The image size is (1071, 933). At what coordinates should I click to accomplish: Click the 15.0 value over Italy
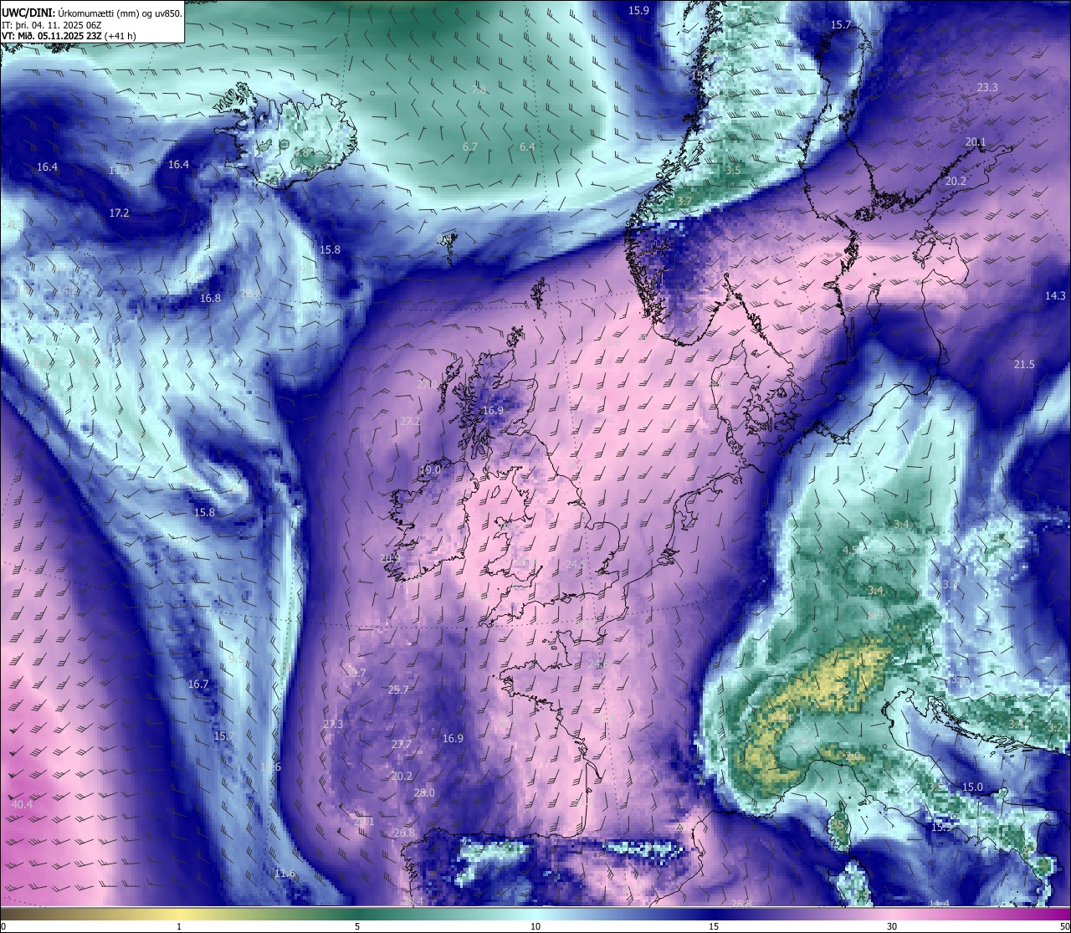tap(972, 787)
